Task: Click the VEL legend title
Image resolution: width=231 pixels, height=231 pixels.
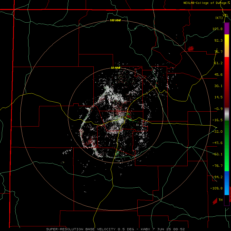Action: 225,15
